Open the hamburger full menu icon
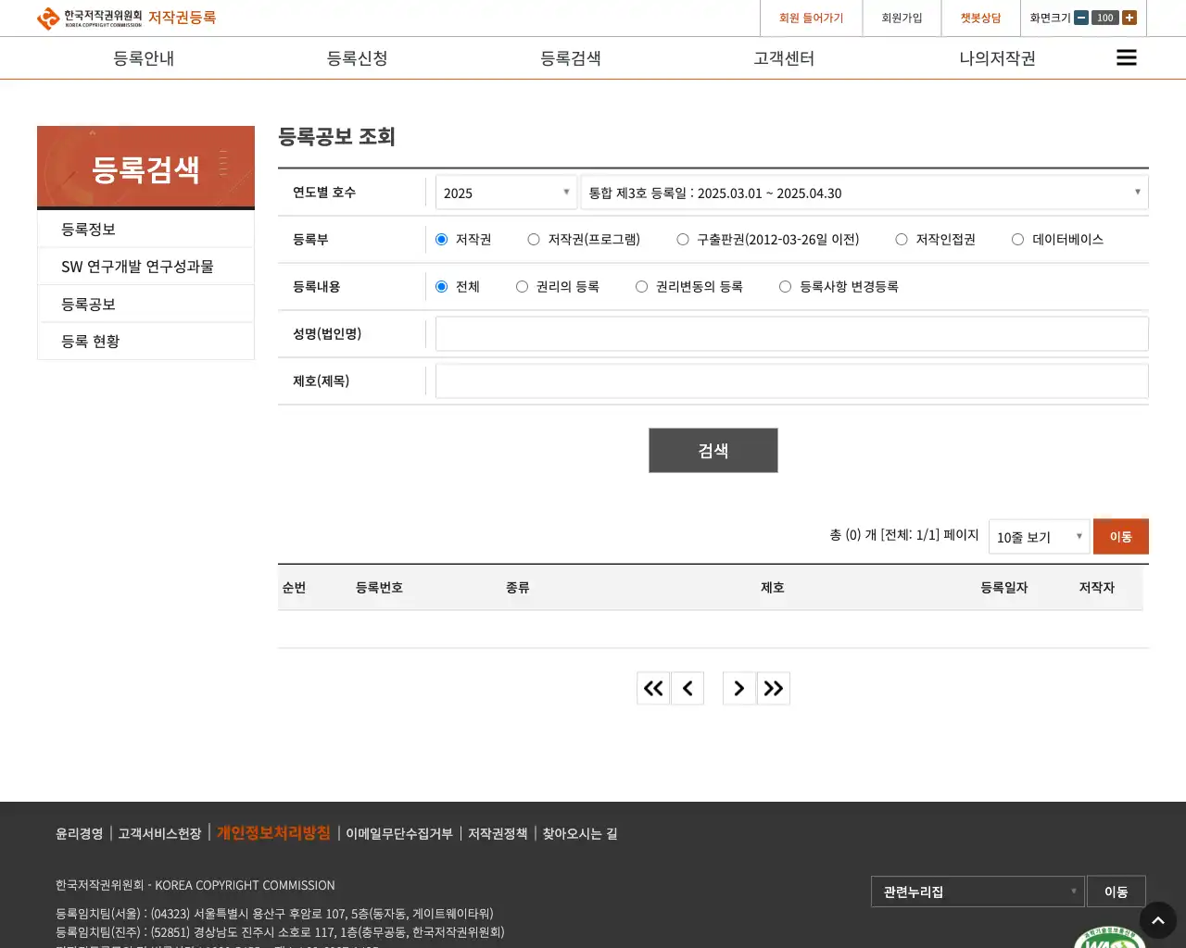Viewport: 1186px width, 948px height. coord(1126,57)
